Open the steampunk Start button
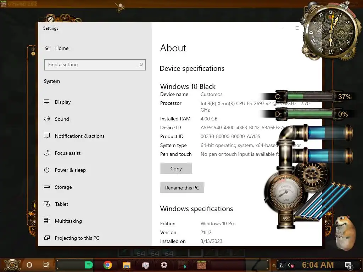Screen dimensions: 363x272 click(12, 265)
